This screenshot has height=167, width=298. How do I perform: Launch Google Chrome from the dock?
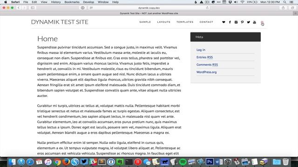click(x=57, y=162)
